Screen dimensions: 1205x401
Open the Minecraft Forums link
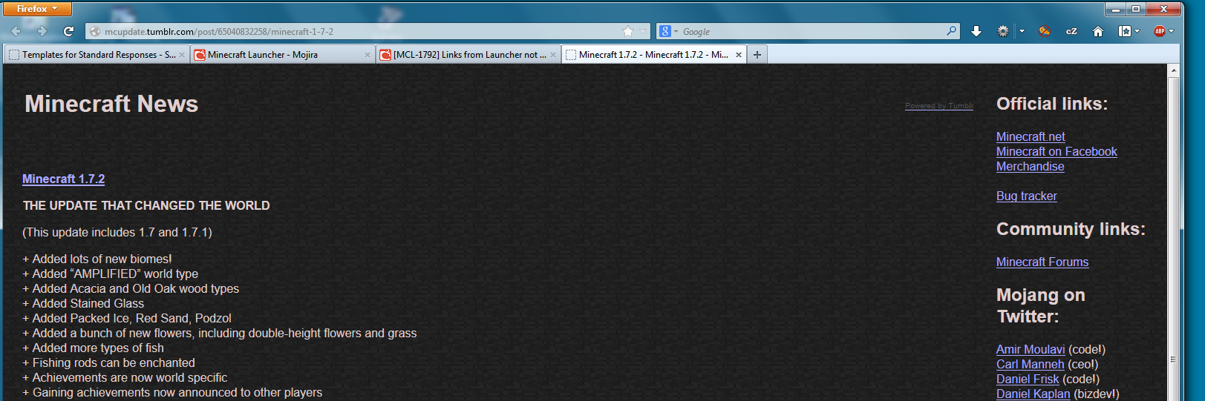(1042, 262)
